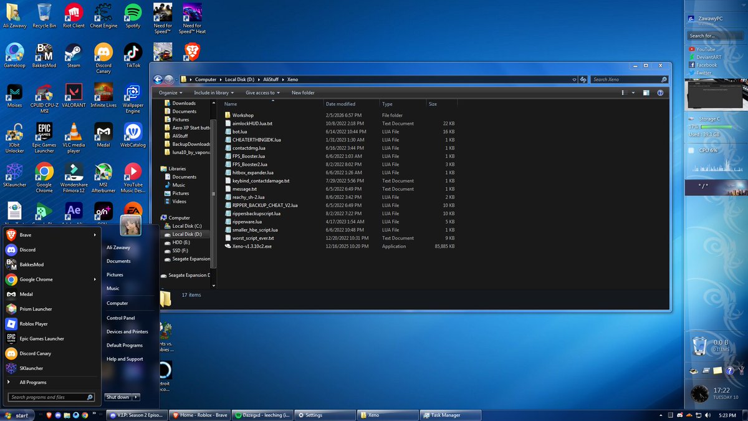Open the Shut down options arrow

[x=137, y=397]
